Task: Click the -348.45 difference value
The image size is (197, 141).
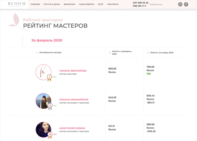Action: click(151, 131)
